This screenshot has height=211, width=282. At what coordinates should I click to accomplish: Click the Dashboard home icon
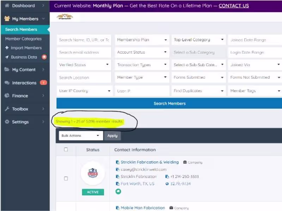(7, 5)
